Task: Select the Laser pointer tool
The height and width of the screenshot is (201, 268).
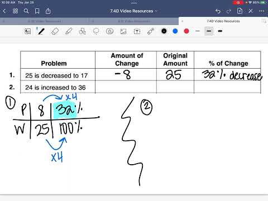Action: pyautogui.click(x=151, y=31)
